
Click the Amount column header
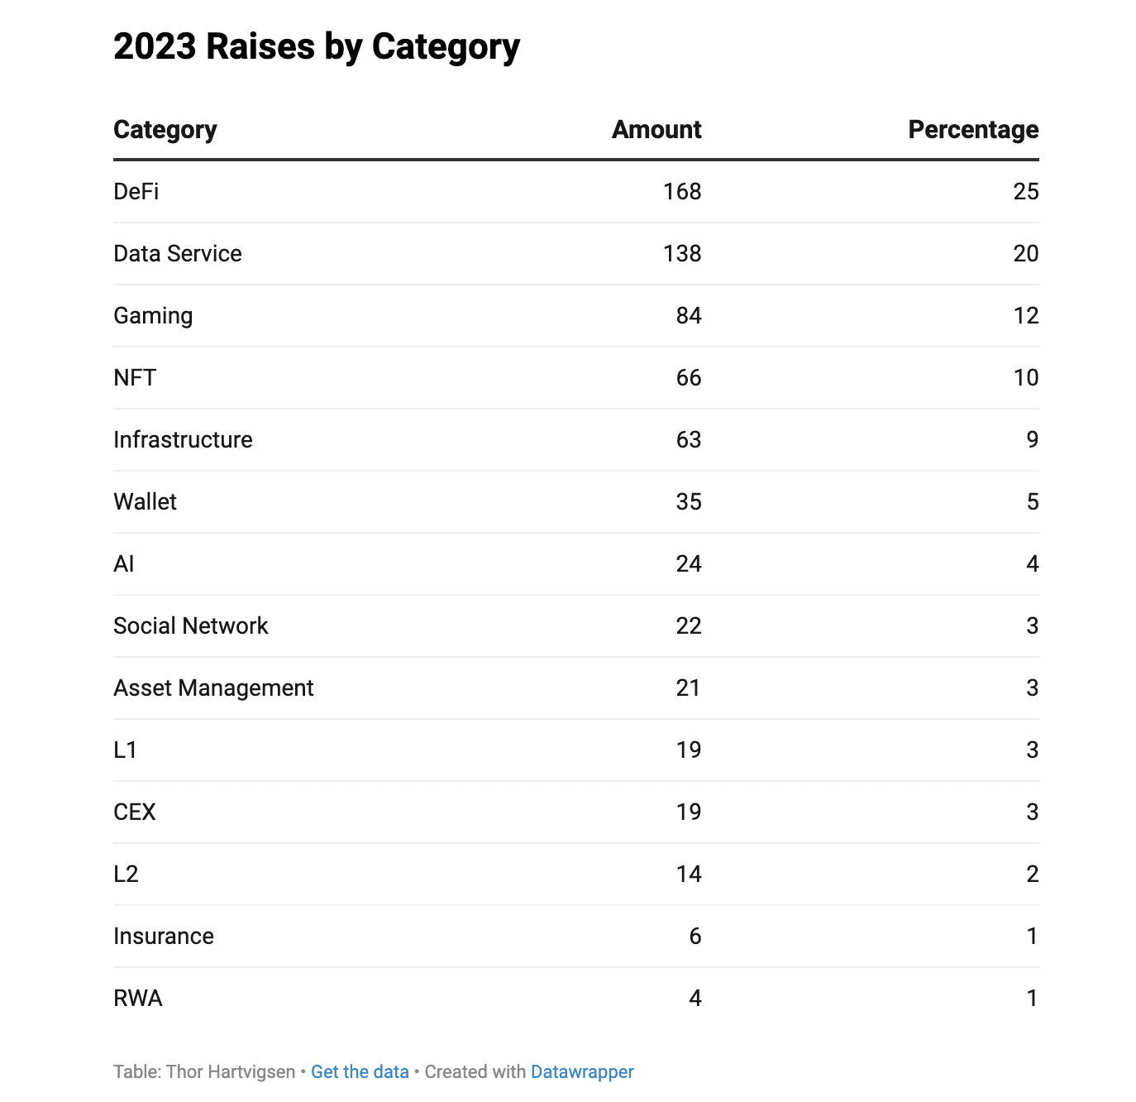tap(656, 130)
